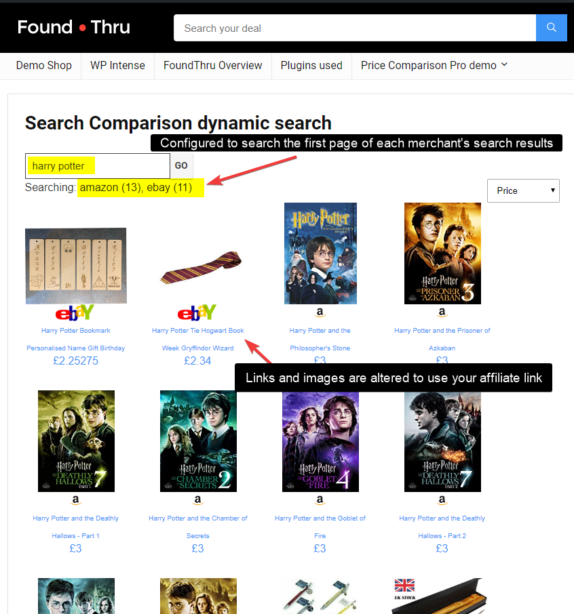574x614 pixels.
Task: Click Amazon icon under Philosopher's Stone
Action: (320, 312)
